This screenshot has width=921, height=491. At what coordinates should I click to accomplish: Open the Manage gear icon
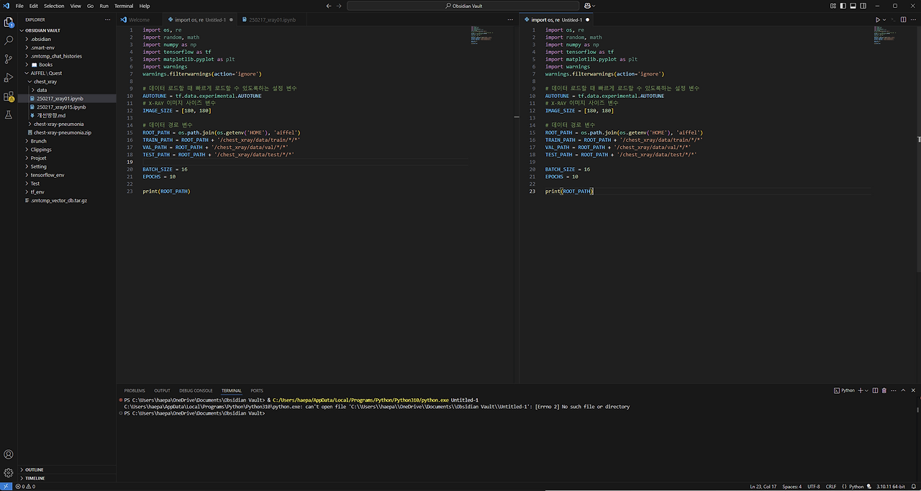[9, 473]
